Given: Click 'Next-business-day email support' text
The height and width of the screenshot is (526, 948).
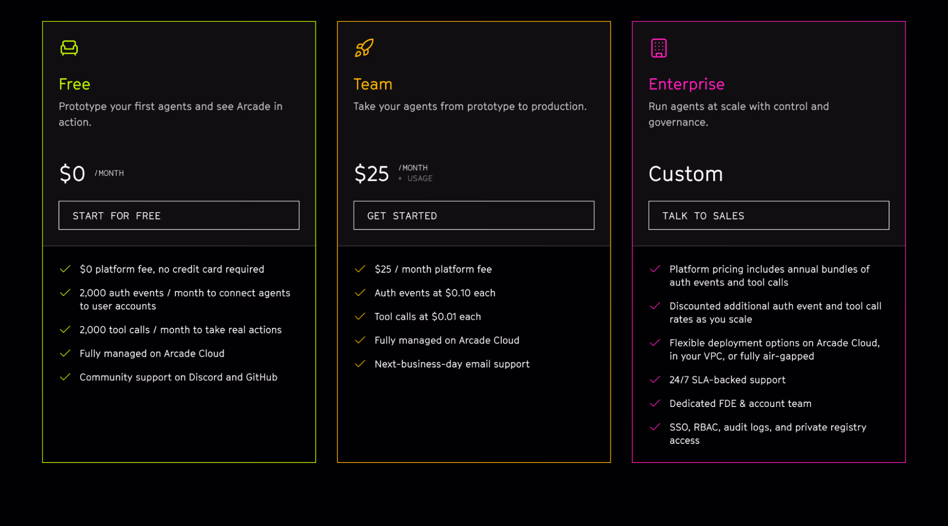Looking at the screenshot, I should tap(452, 364).
